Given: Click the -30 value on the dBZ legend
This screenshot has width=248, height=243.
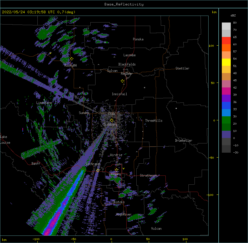Looking at the screenshot, I should 236,153.
